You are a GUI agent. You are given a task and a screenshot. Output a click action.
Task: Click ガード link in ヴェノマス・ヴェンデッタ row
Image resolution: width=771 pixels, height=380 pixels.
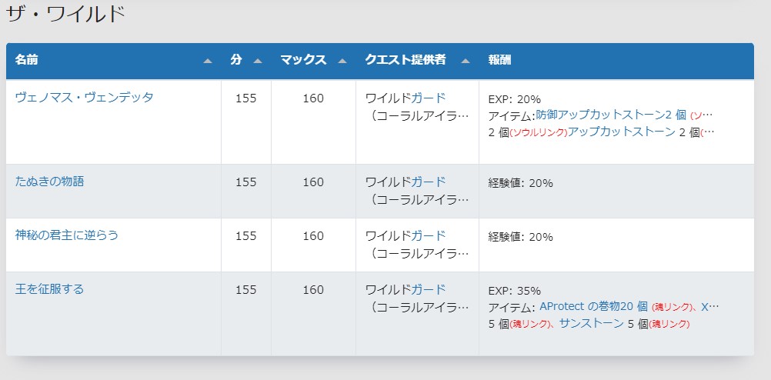[x=429, y=98]
